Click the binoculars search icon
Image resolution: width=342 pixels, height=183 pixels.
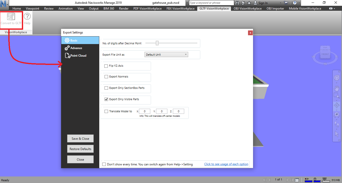[x=237, y=3]
